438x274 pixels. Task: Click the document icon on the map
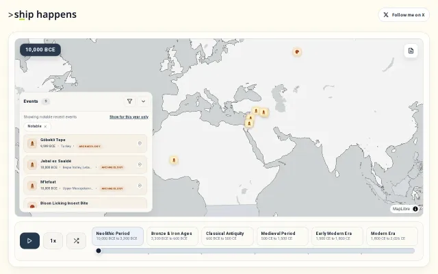411,51
